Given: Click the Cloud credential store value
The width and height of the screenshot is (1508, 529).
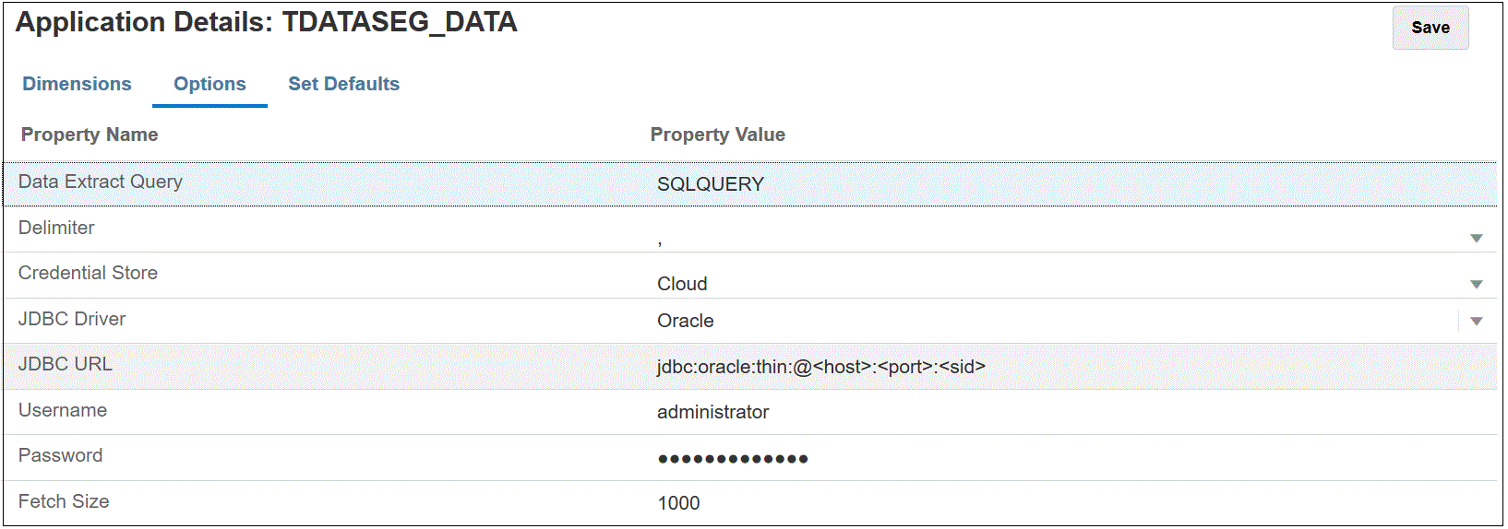Looking at the screenshot, I should (682, 284).
